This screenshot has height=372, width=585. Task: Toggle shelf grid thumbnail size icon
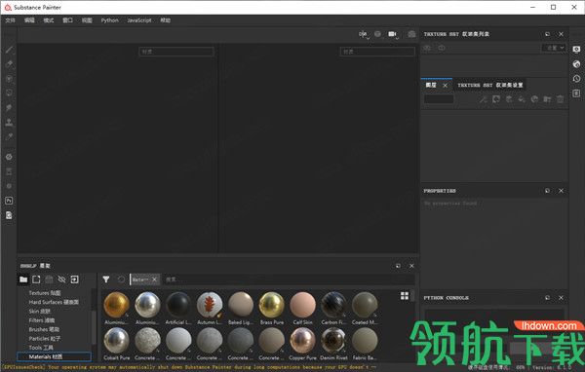tap(405, 296)
